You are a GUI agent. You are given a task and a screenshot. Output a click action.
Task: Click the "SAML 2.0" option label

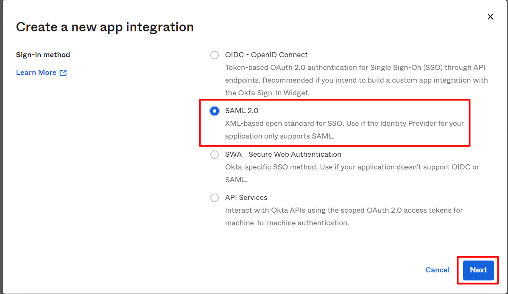(242, 111)
